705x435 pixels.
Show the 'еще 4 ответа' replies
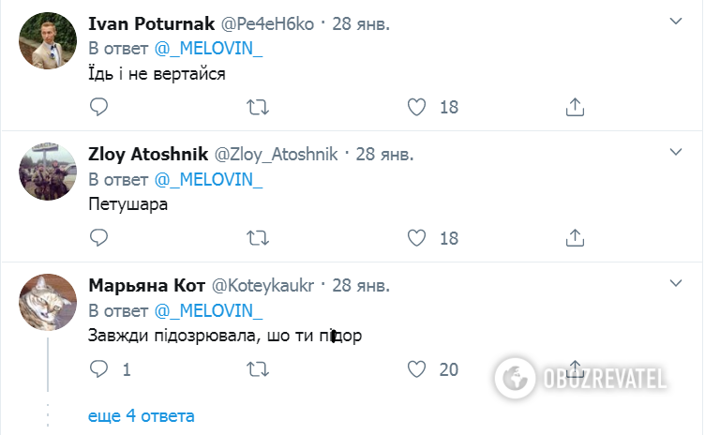(x=142, y=415)
